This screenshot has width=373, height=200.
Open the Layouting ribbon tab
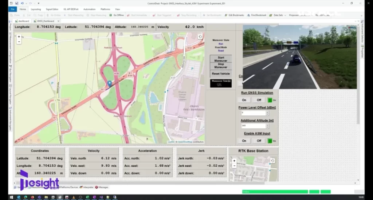pos(36,9)
